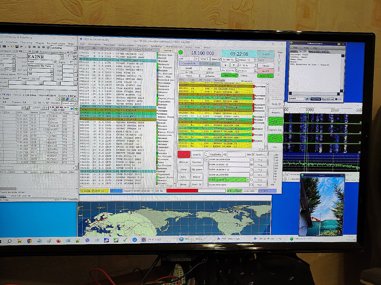This screenshot has height=285, width=381.
Task: Open the Установки menu in the logger
Action: click(x=12, y=42)
